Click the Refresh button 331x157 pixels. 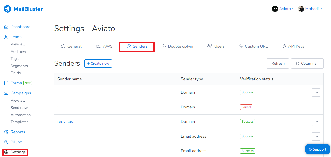(x=278, y=63)
